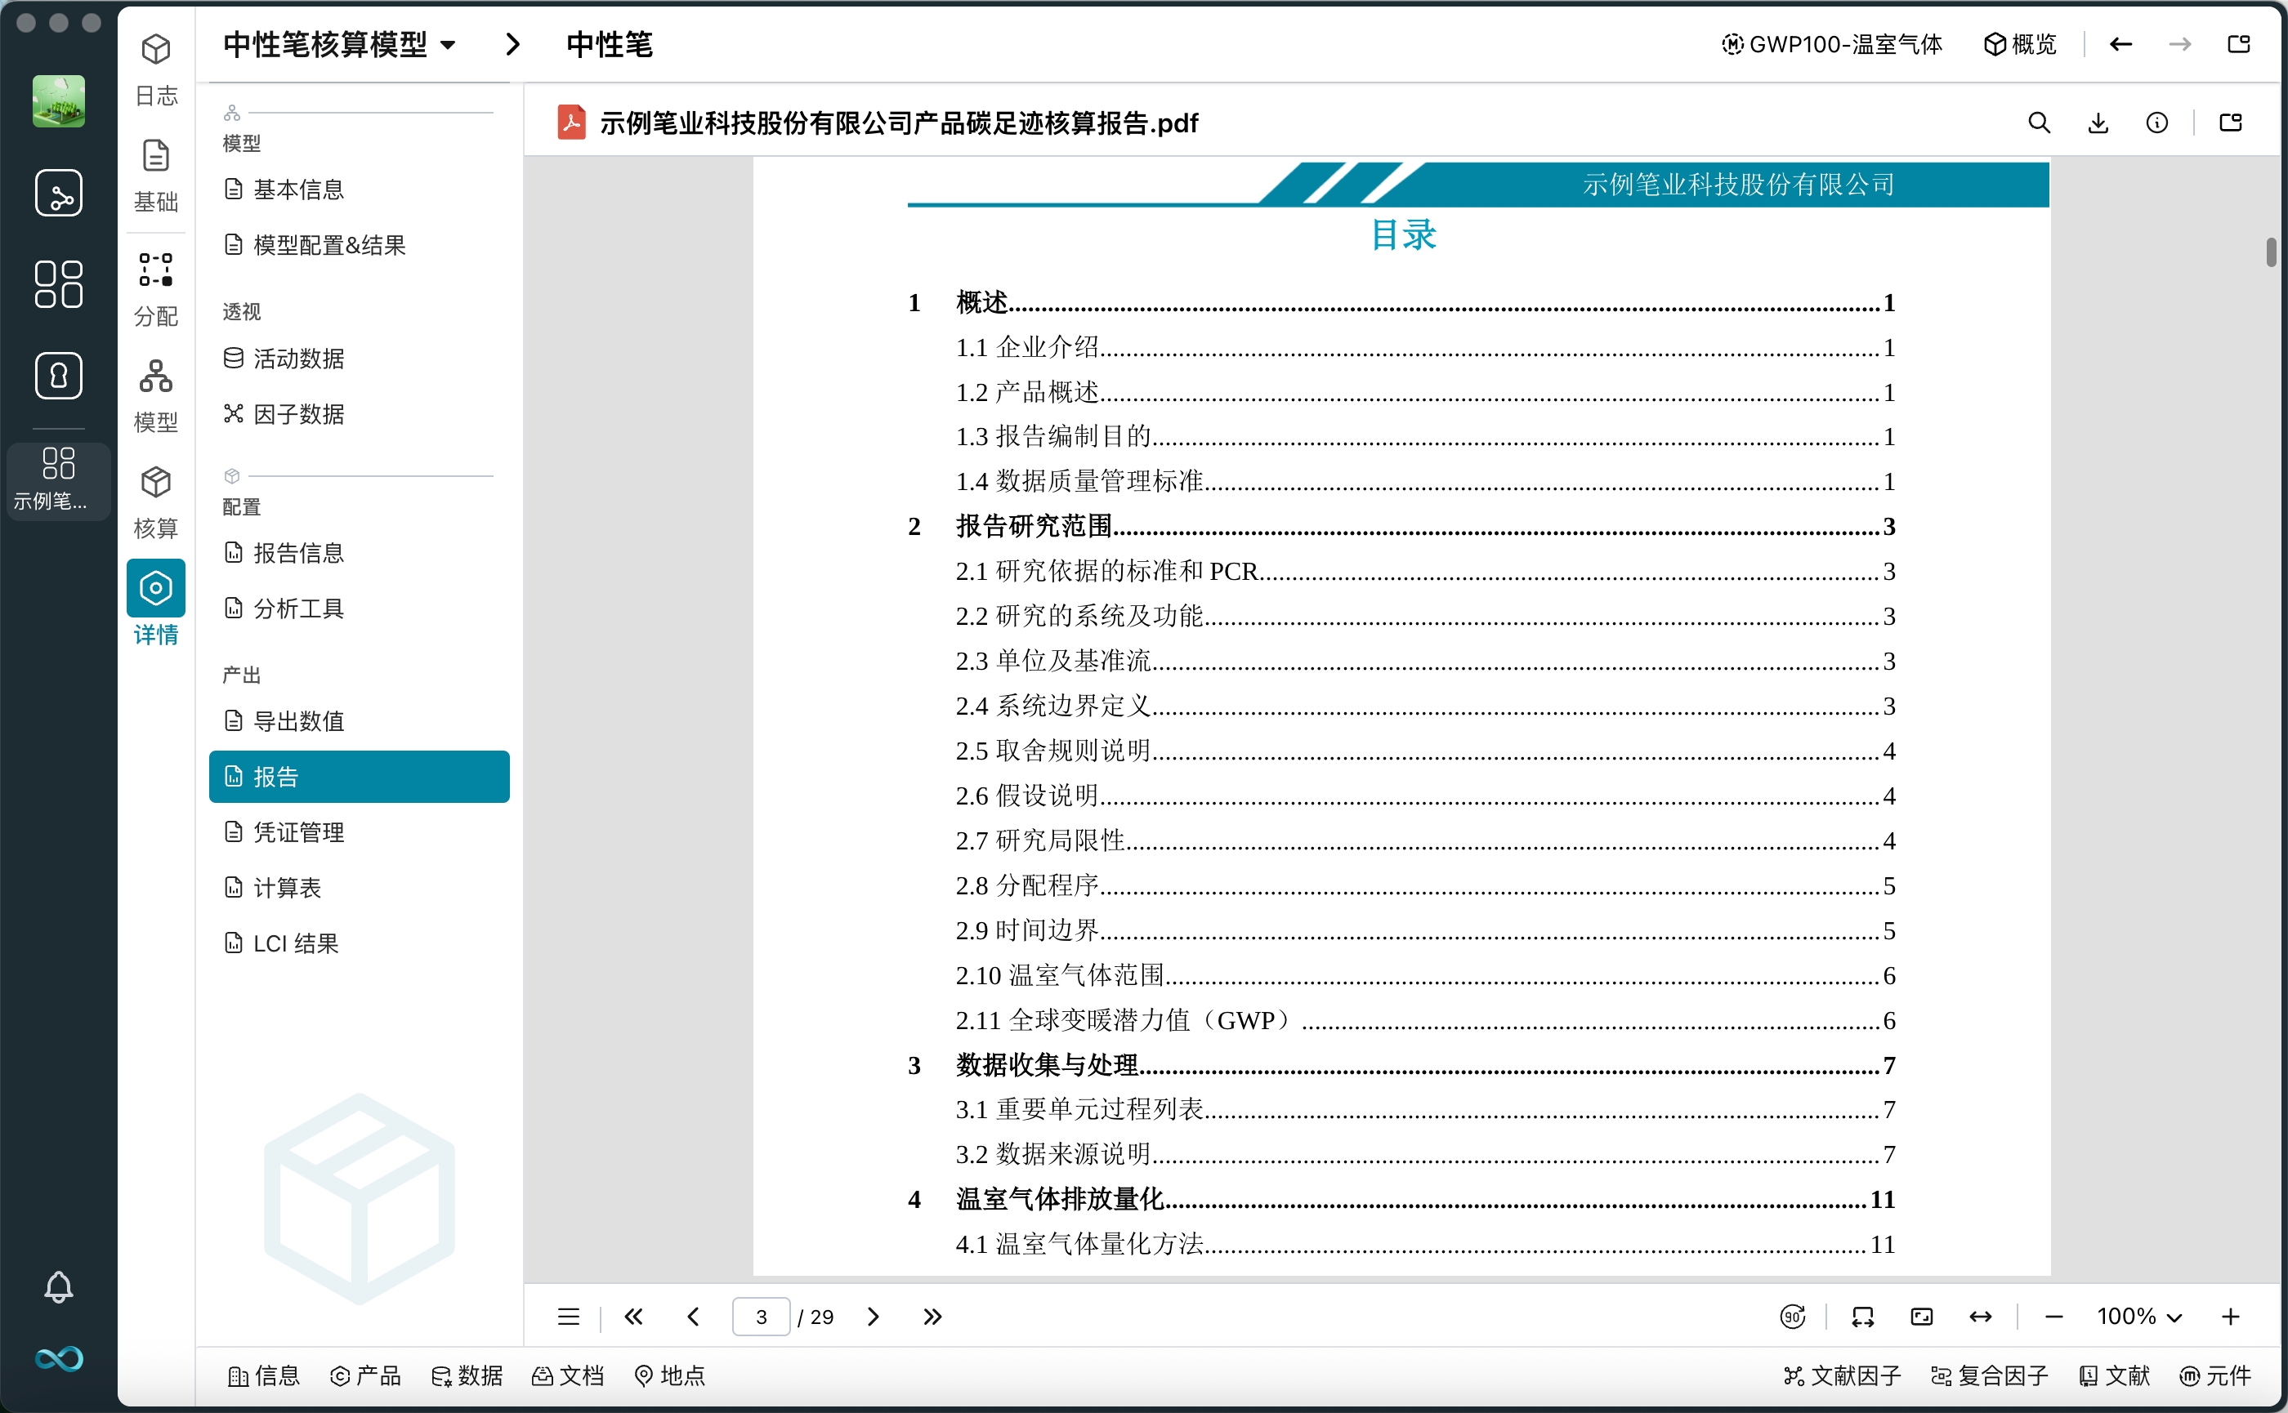The image size is (2288, 1413).
Task: Select 数据 in the bottom menu bar
Action: click(467, 1375)
